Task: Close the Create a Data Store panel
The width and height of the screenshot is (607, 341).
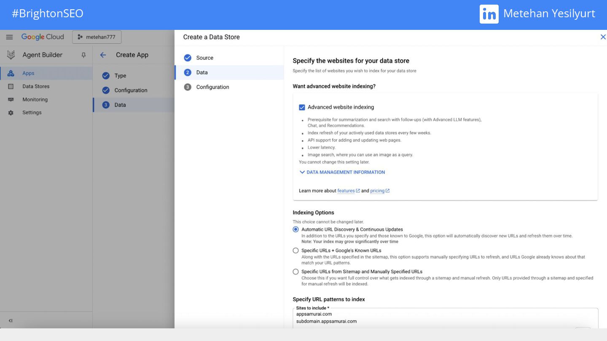Action: coord(603,37)
